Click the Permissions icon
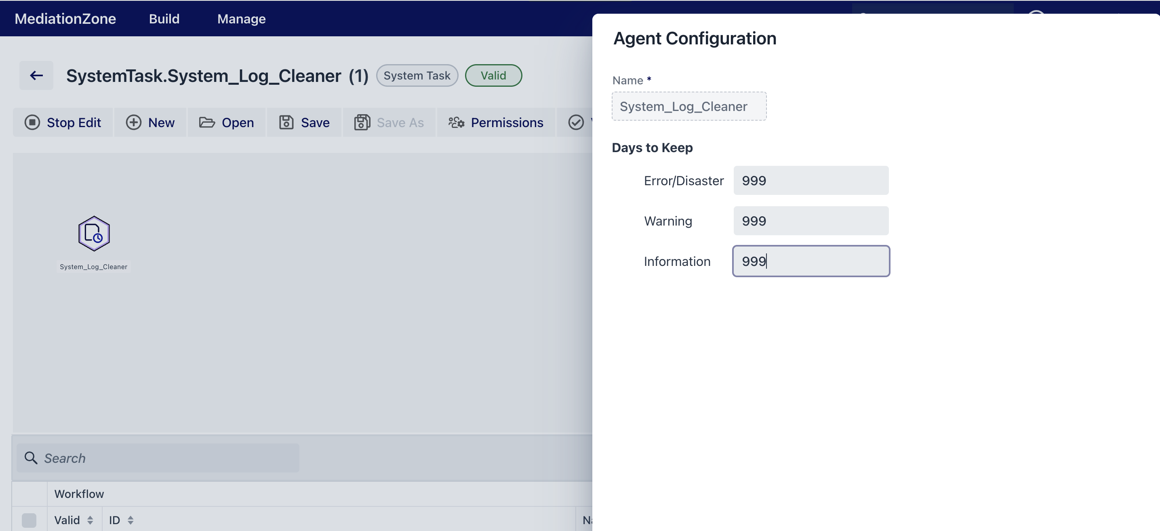1160x531 pixels. (x=455, y=122)
